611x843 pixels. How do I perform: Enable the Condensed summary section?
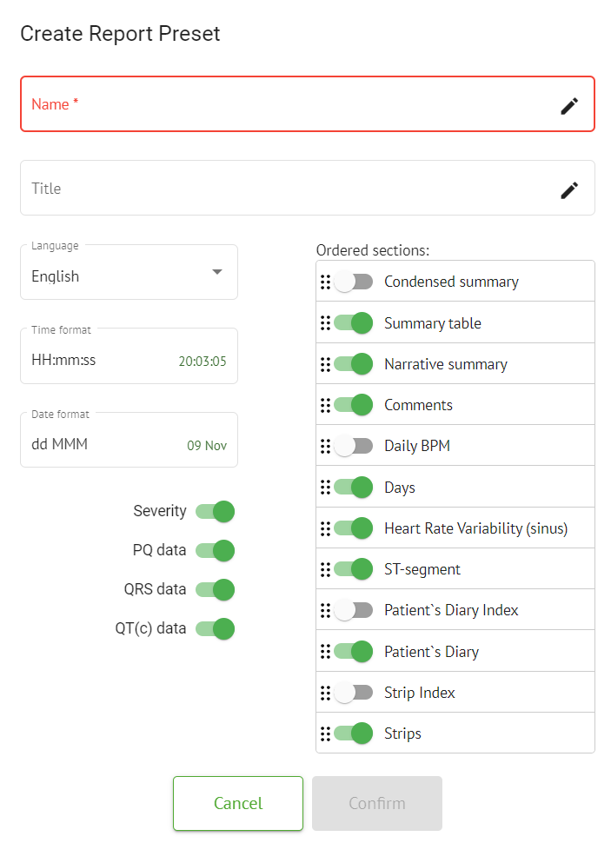coord(353,282)
